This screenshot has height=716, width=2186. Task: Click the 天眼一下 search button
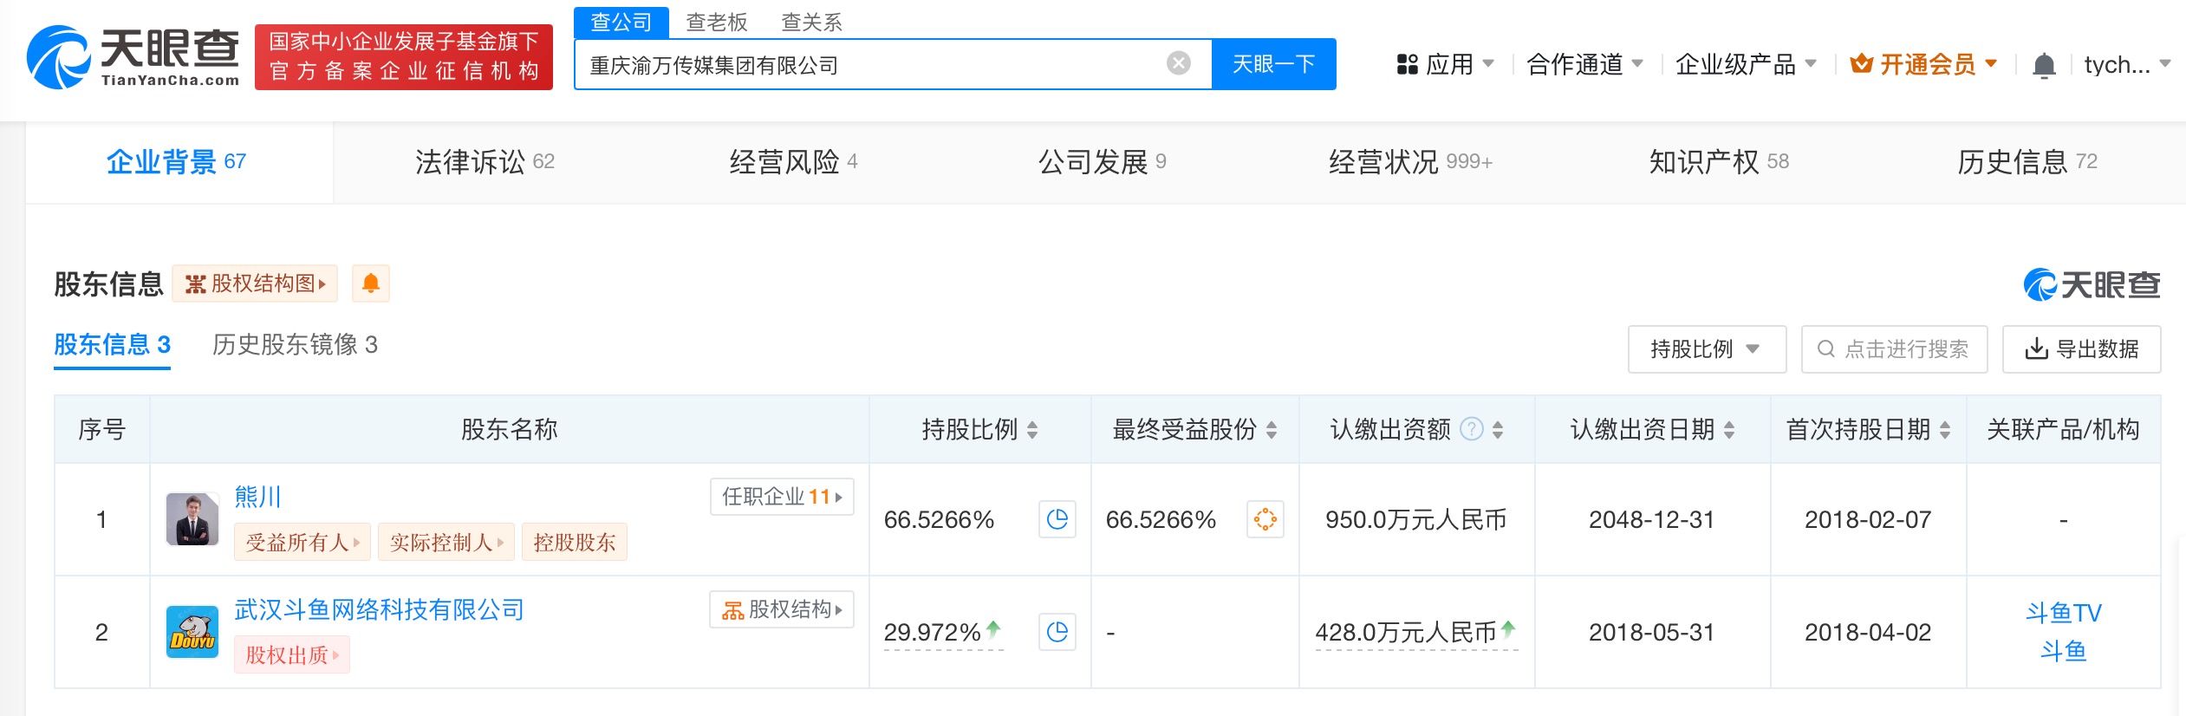[x=1272, y=64]
